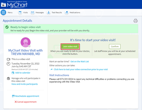Click the add-to-calendar icon

coord(13,73)
